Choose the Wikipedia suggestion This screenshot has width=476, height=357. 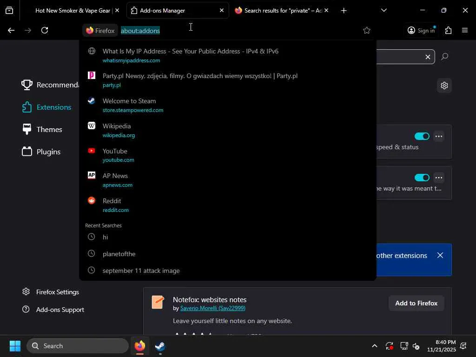(x=228, y=130)
